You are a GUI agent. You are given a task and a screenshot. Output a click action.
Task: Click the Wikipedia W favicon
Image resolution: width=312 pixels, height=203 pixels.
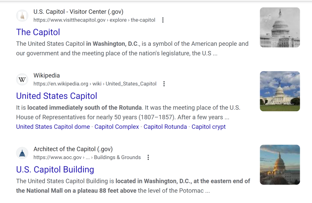point(22,80)
